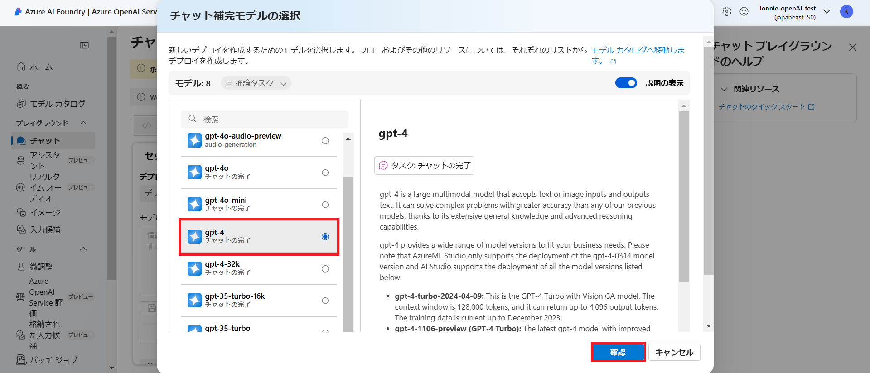Open チャット playground in the sidebar
The width and height of the screenshot is (870, 373).
point(53,141)
